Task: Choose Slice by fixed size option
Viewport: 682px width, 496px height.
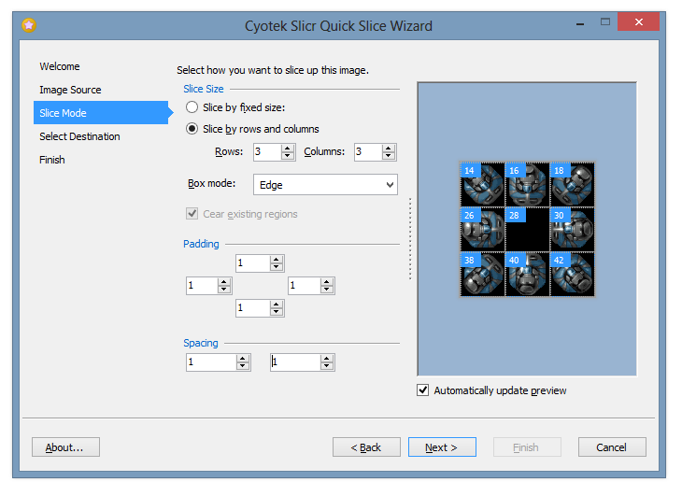Action: [192, 106]
